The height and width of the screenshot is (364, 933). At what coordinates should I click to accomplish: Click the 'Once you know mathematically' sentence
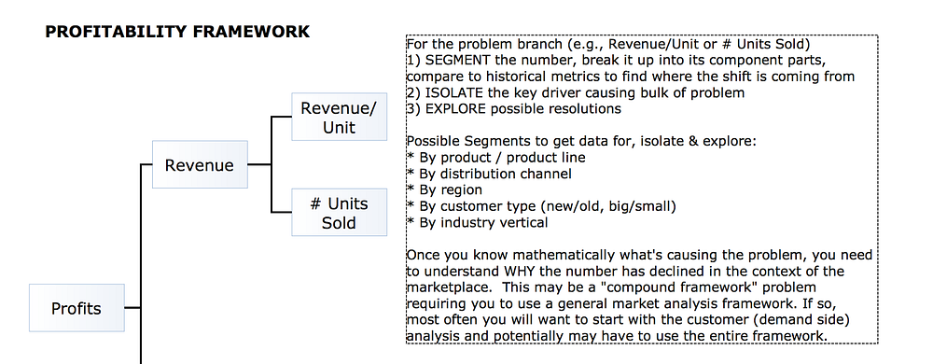(639, 255)
